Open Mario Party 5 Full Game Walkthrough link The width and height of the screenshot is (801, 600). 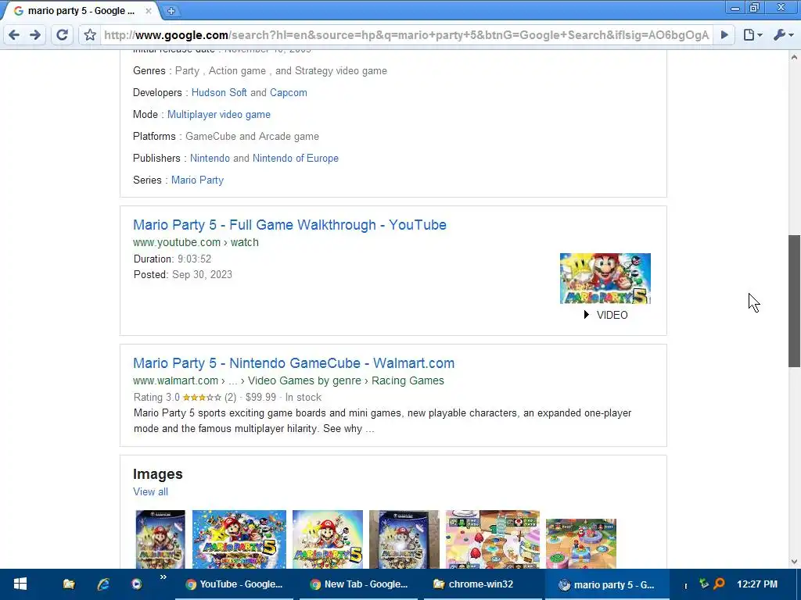point(289,225)
